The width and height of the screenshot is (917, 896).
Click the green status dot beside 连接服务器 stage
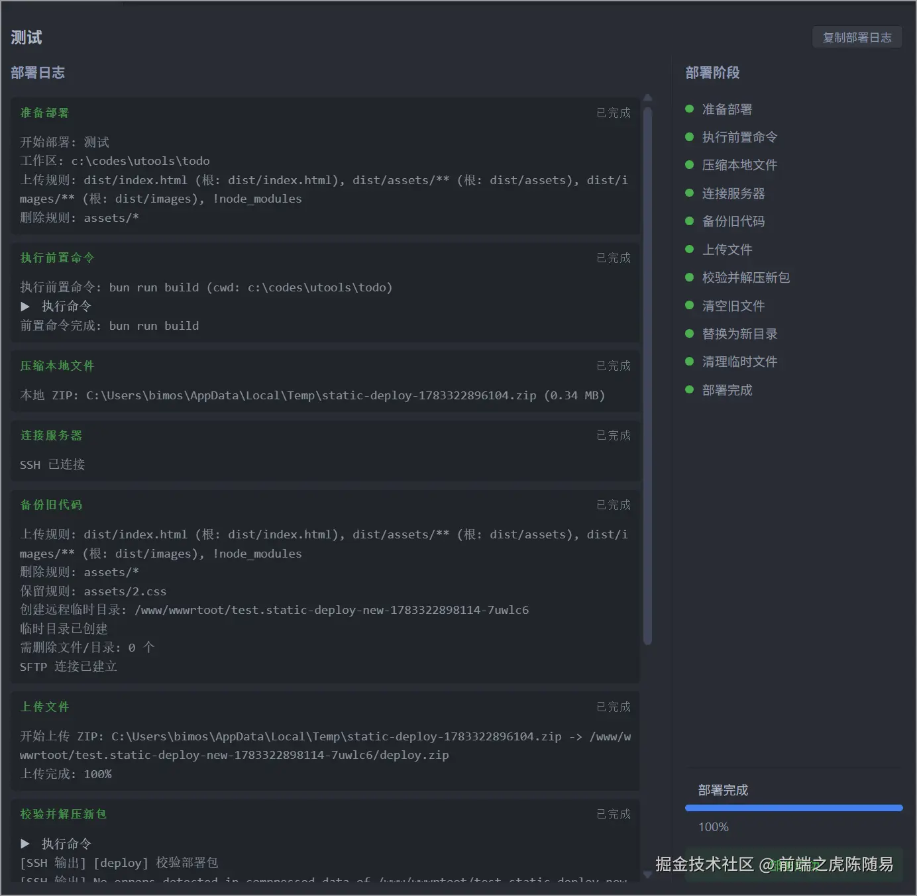689,193
